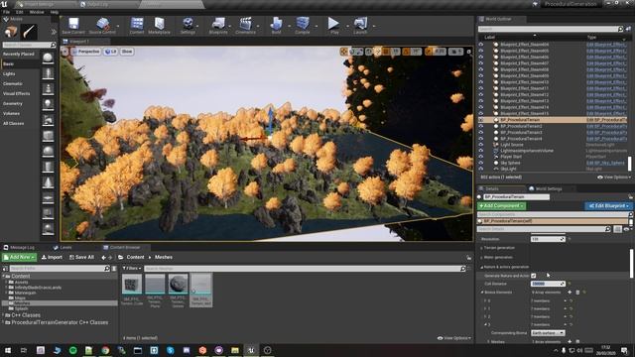Expand the Water generation section

pos(481,258)
